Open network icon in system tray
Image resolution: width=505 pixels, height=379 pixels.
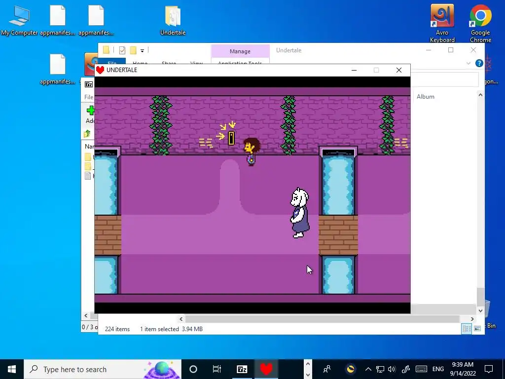click(x=380, y=369)
